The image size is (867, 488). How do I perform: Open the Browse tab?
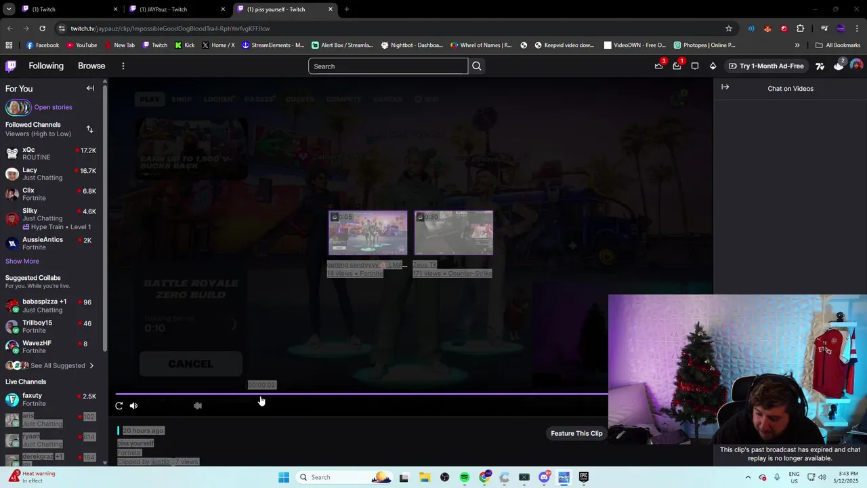[x=91, y=66]
